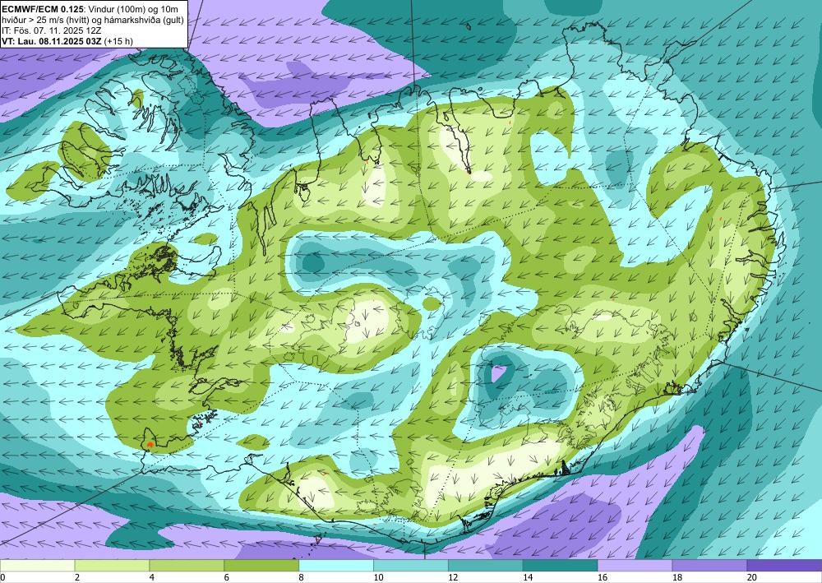
Task: Click the legend scale label '10'
Action: [x=378, y=578]
